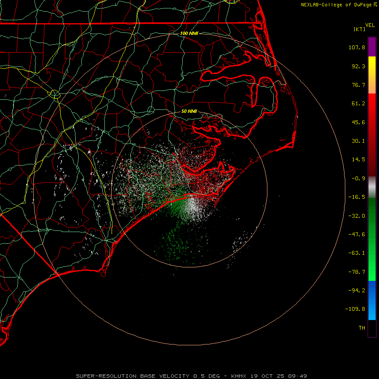Click the 09:49 timestamp in caption
Viewport: 379px width, 379px height.
coord(297,376)
